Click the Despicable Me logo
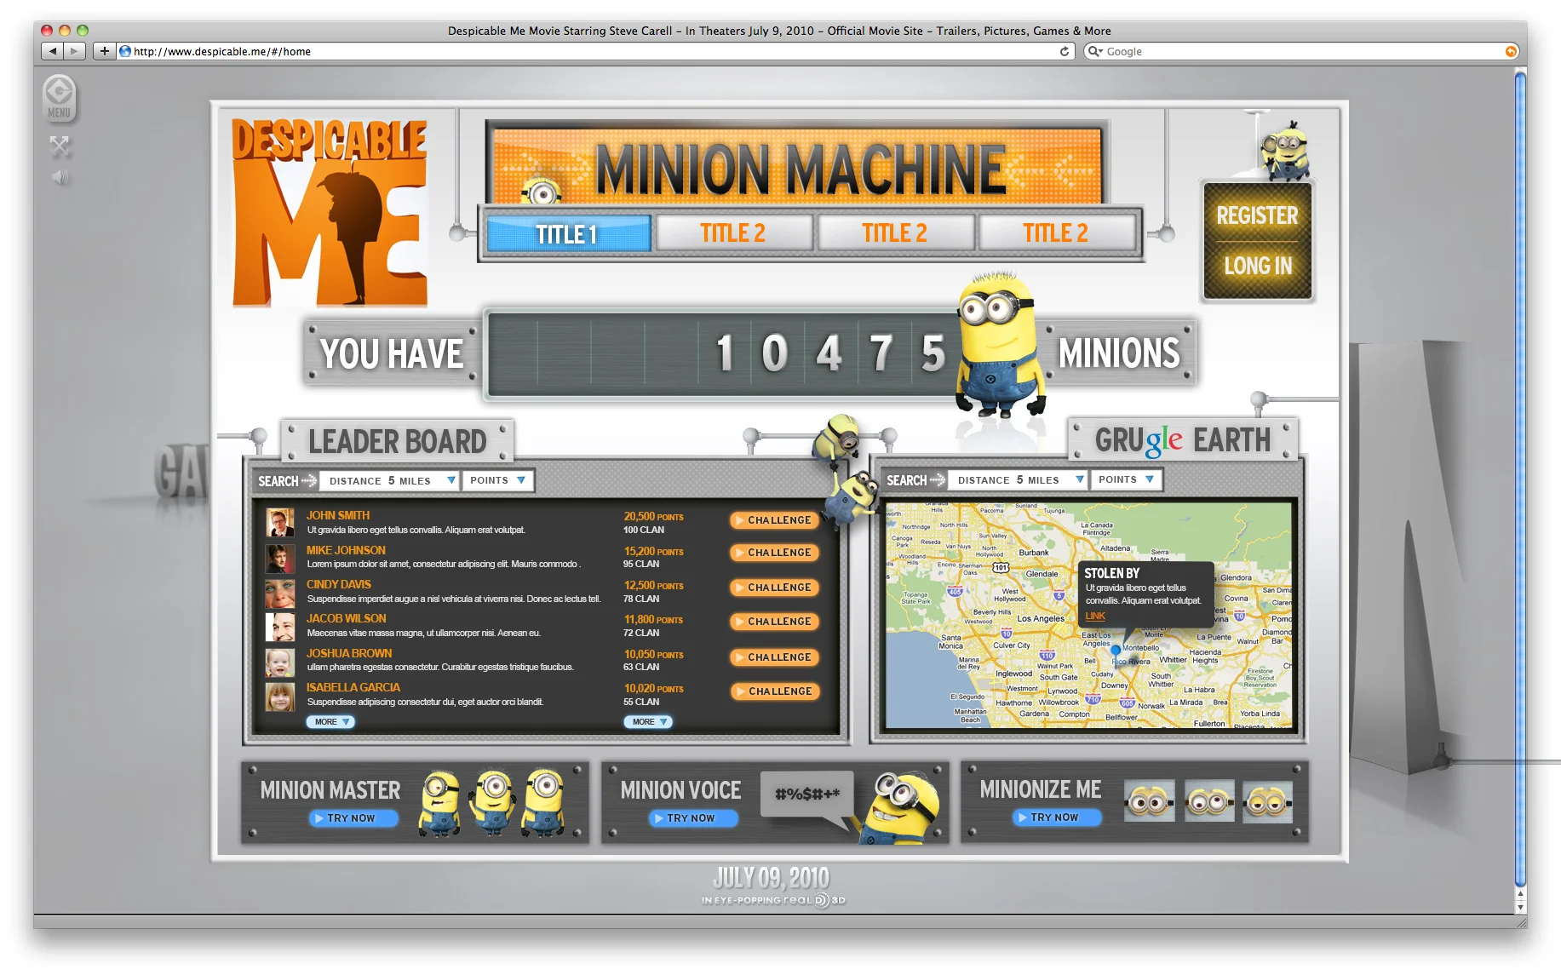 point(330,212)
